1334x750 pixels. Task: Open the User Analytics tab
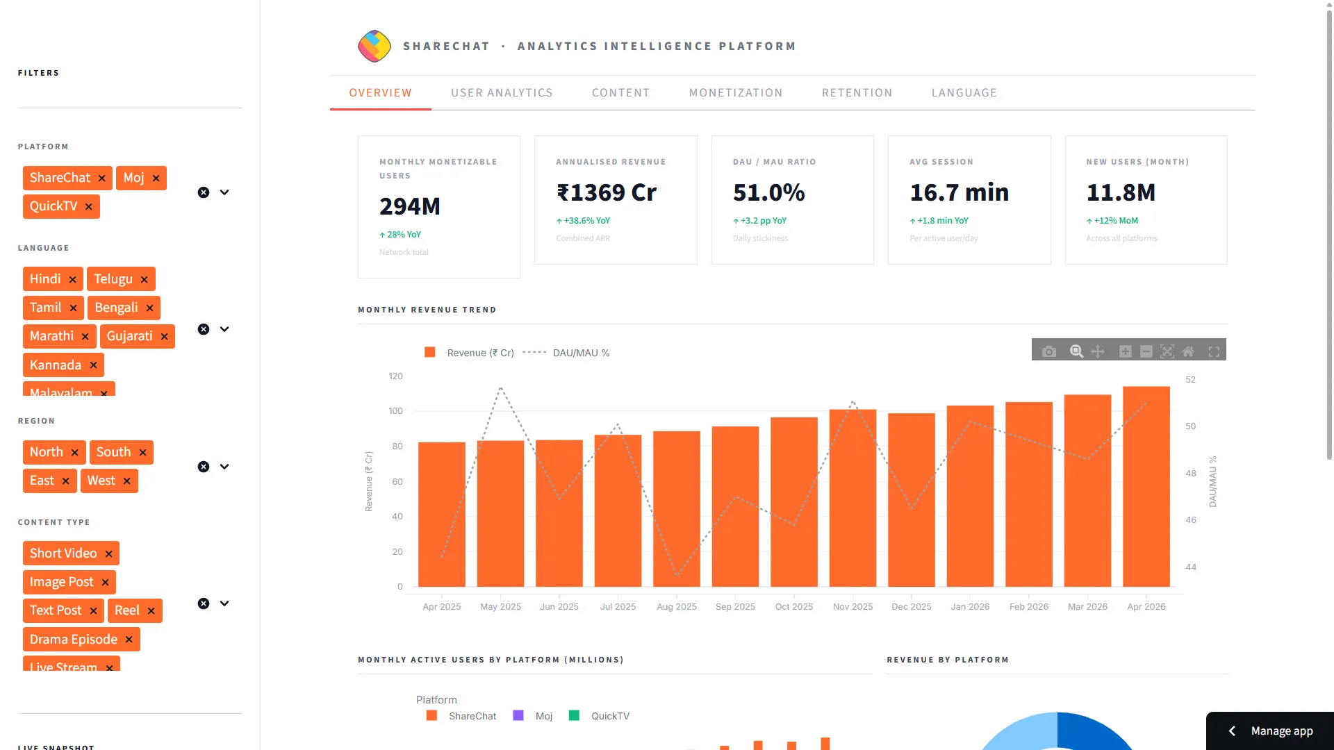coord(502,92)
